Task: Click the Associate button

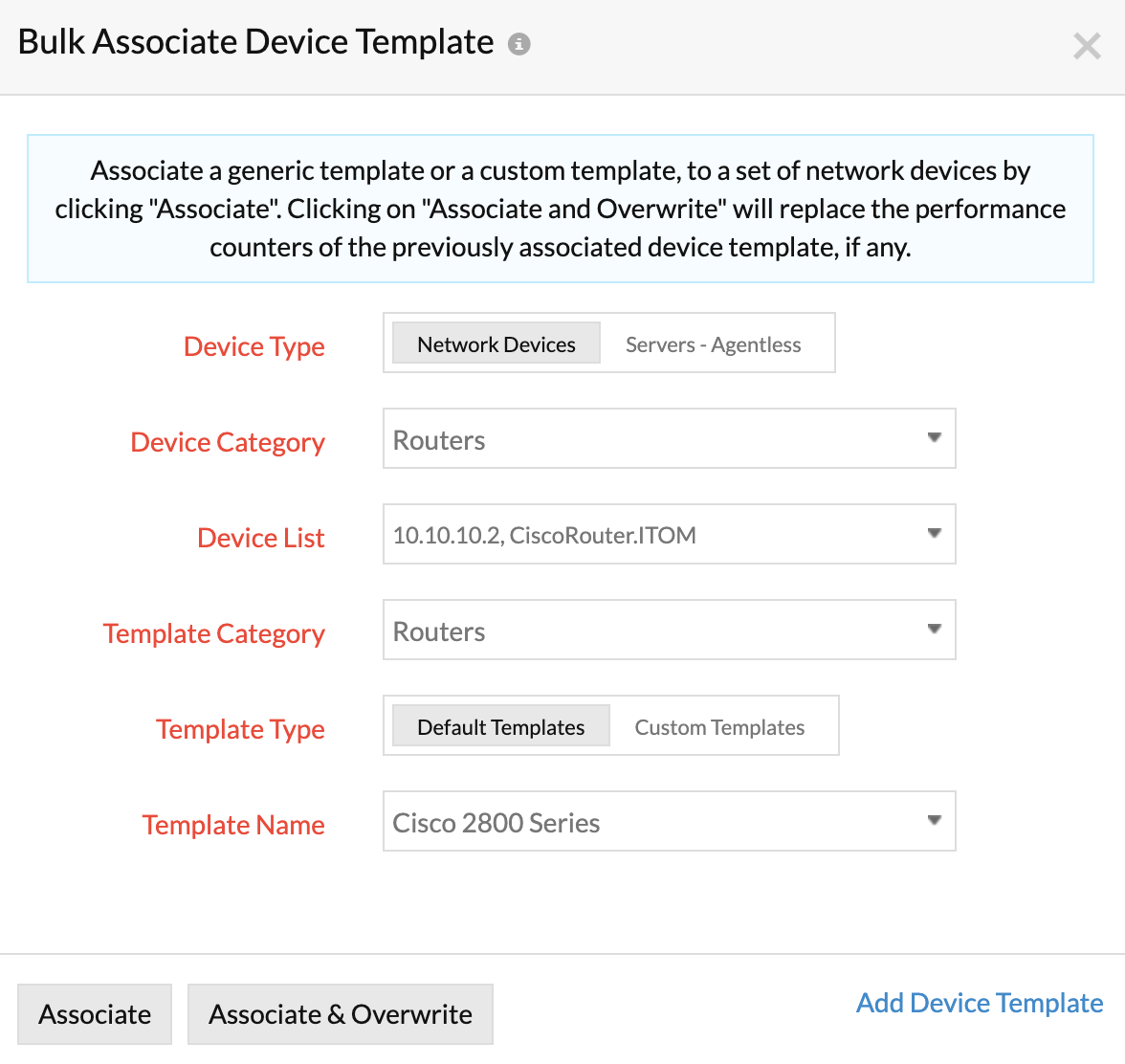Action: pos(95,1014)
